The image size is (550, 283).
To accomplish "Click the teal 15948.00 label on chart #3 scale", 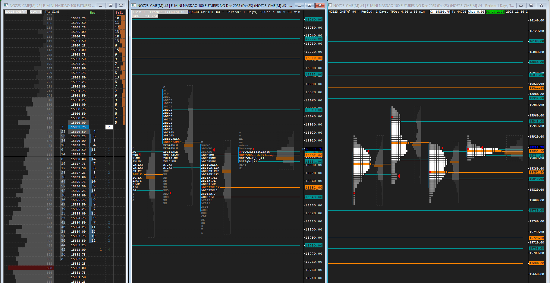I will [313, 110].
